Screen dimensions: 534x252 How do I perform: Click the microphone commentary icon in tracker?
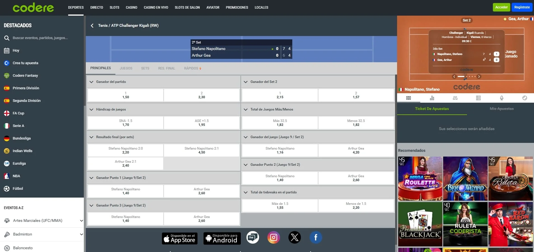[502, 98]
